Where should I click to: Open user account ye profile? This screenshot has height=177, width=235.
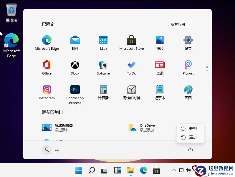(51, 150)
